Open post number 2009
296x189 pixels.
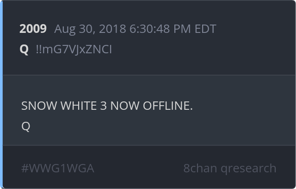click(33, 29)
